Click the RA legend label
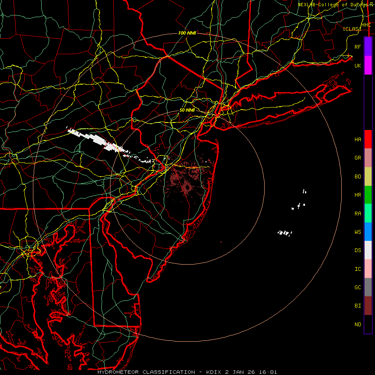The image size is (375, 375). pos(358,214)
